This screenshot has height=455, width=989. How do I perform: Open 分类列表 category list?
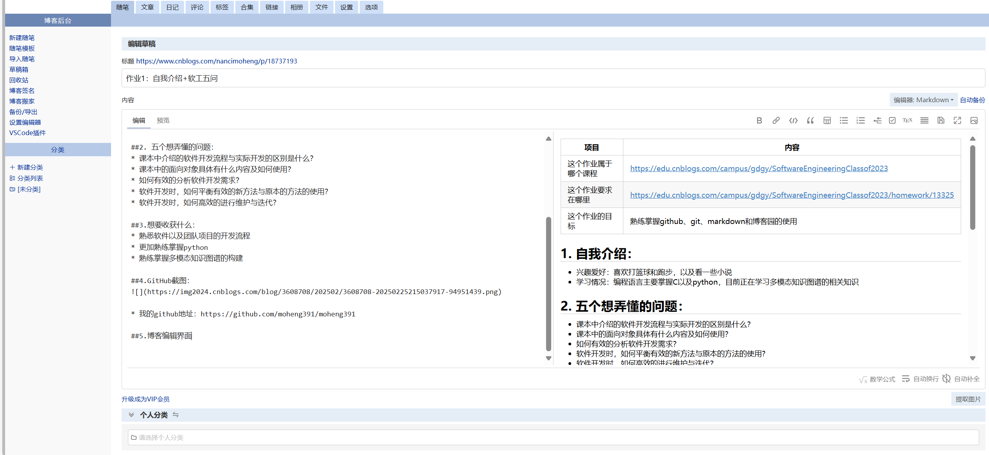[x=26, y=179]
